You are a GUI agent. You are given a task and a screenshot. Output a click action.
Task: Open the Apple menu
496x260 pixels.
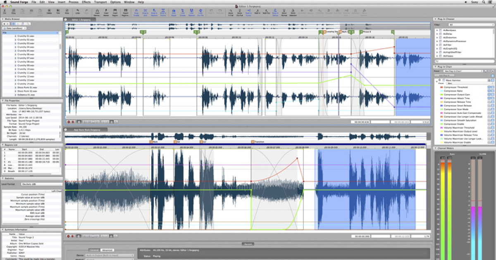point(5,2)
